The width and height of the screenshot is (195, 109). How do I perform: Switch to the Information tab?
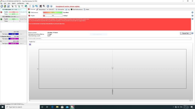(60, 9)
